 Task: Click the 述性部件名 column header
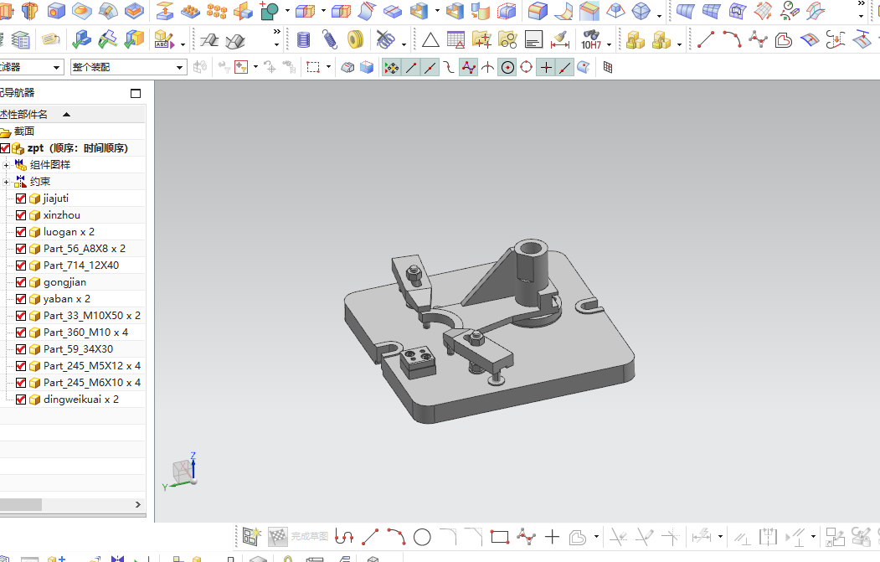72,115
